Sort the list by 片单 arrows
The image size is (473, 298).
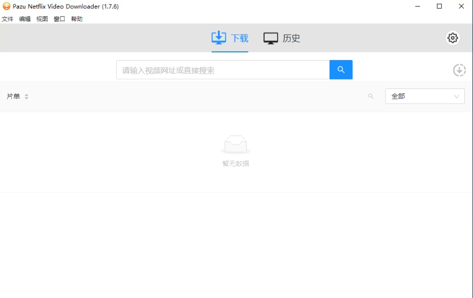[27, 97]
